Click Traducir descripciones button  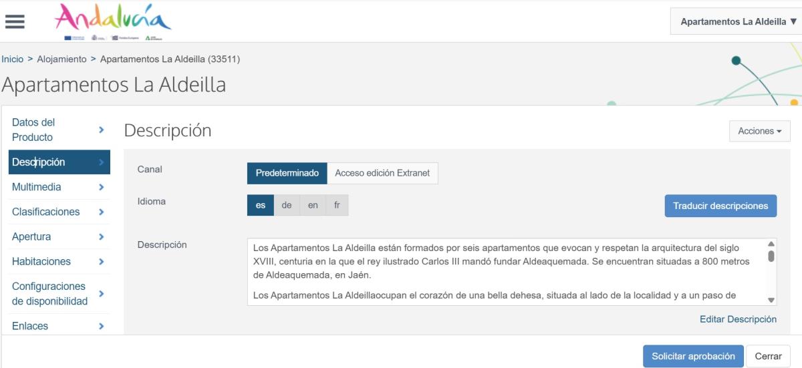720,206
